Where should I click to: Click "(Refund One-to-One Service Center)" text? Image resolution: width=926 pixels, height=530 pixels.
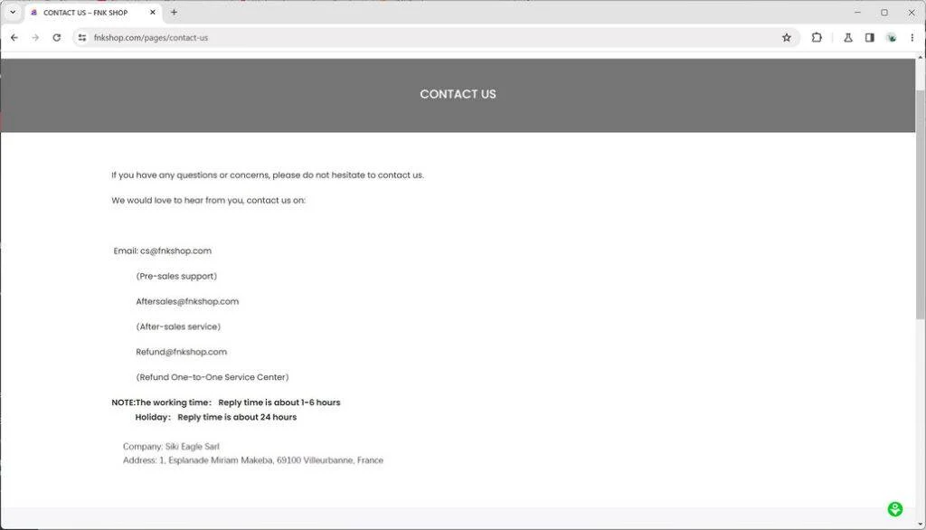[213, 377]
